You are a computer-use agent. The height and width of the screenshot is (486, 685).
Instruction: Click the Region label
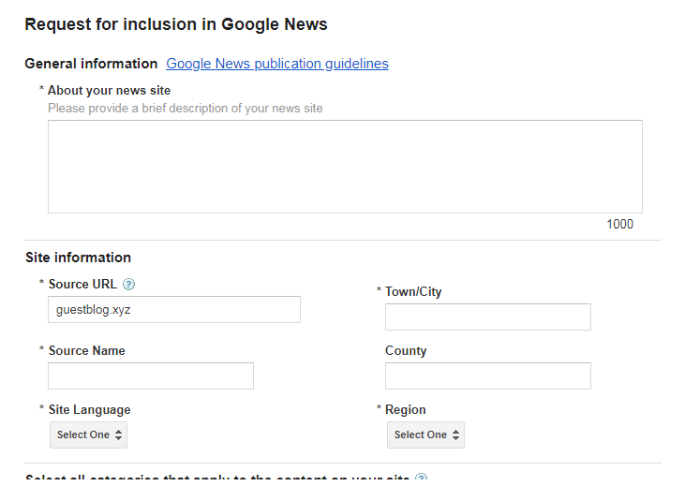tap(406, 409)
